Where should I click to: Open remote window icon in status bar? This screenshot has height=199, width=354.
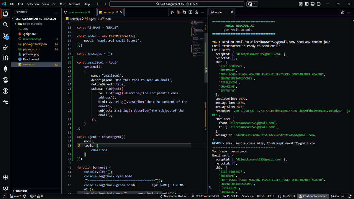[x=4, y=196]
